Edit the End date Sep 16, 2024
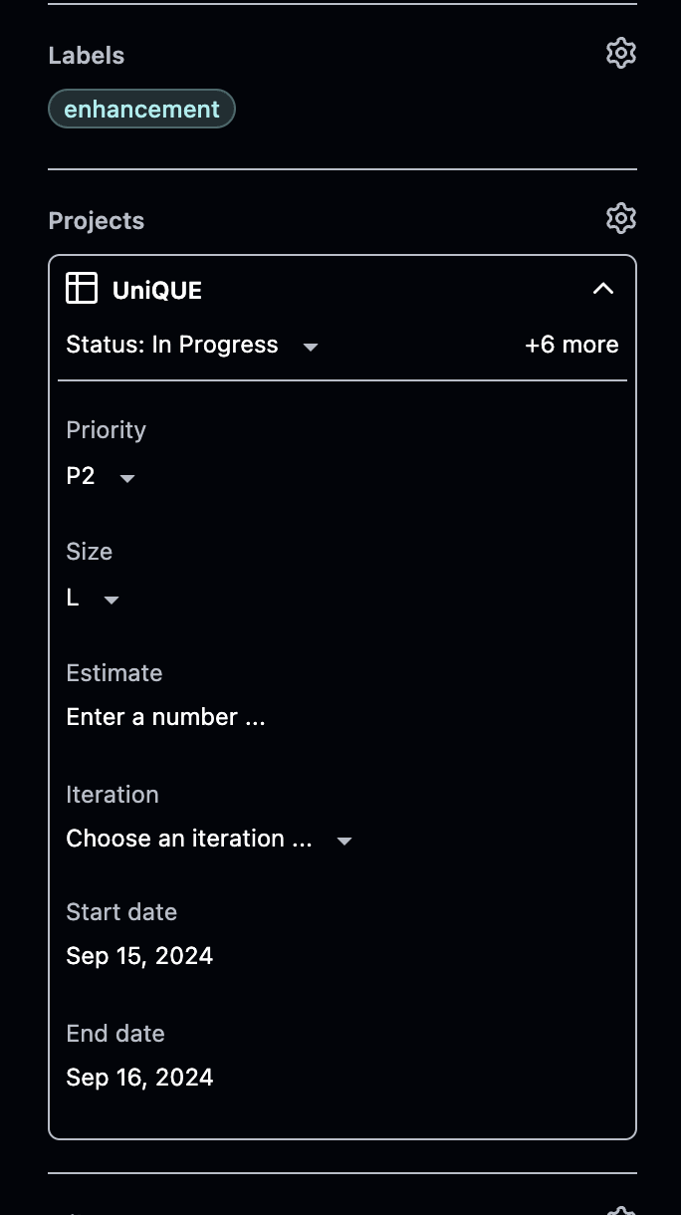The width and height of the screenshot is (681, 1215). coord(139,1078)
